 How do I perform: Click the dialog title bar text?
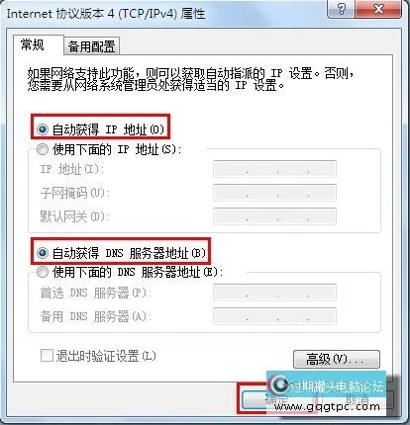[106, 14]
